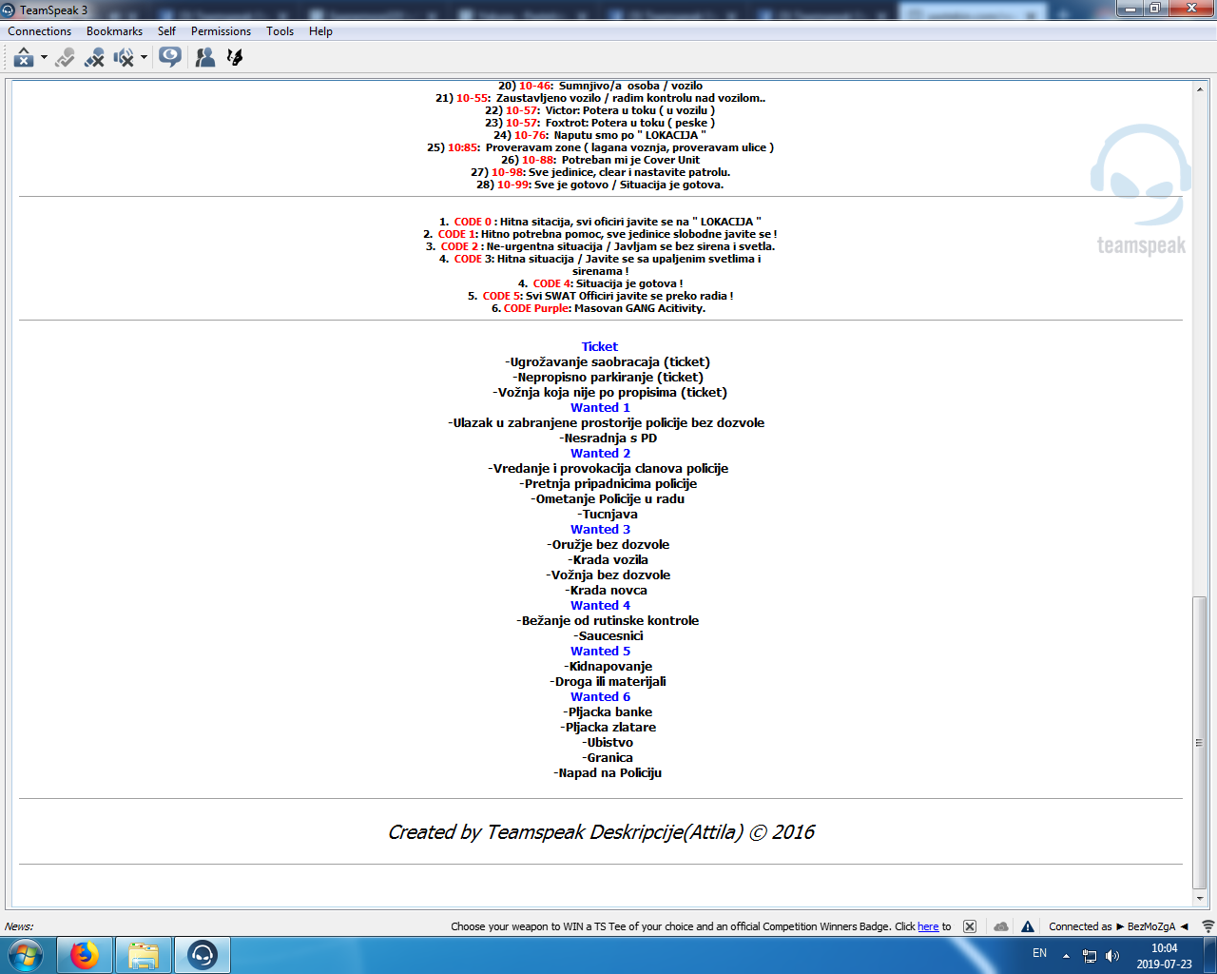Image resolution: width=1217 pixels, height=974 pixels.
Task: Open the Permissions menu
Action: [221, 31]
